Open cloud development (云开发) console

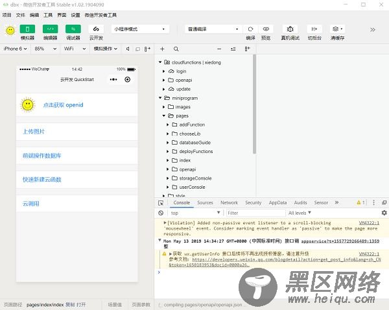96,29
